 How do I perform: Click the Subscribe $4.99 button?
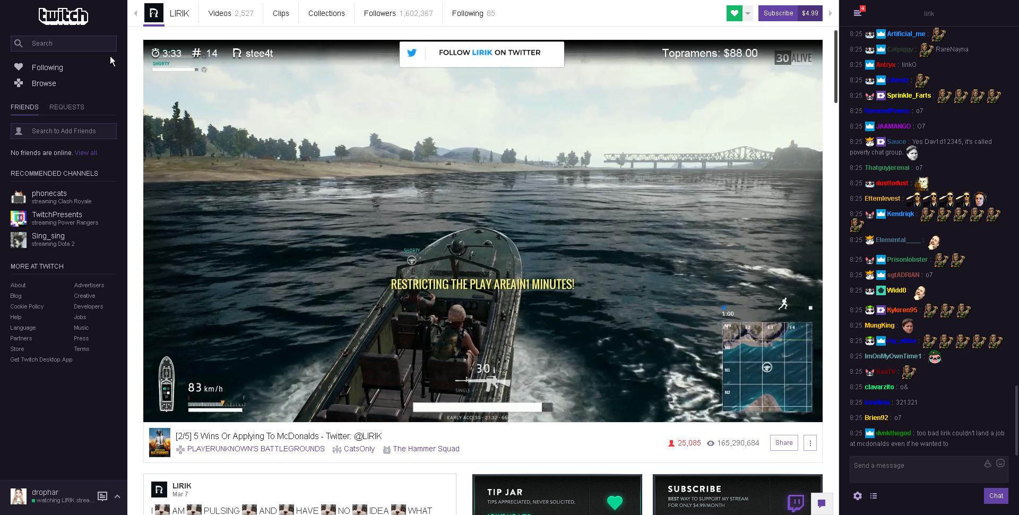point(790,13)
